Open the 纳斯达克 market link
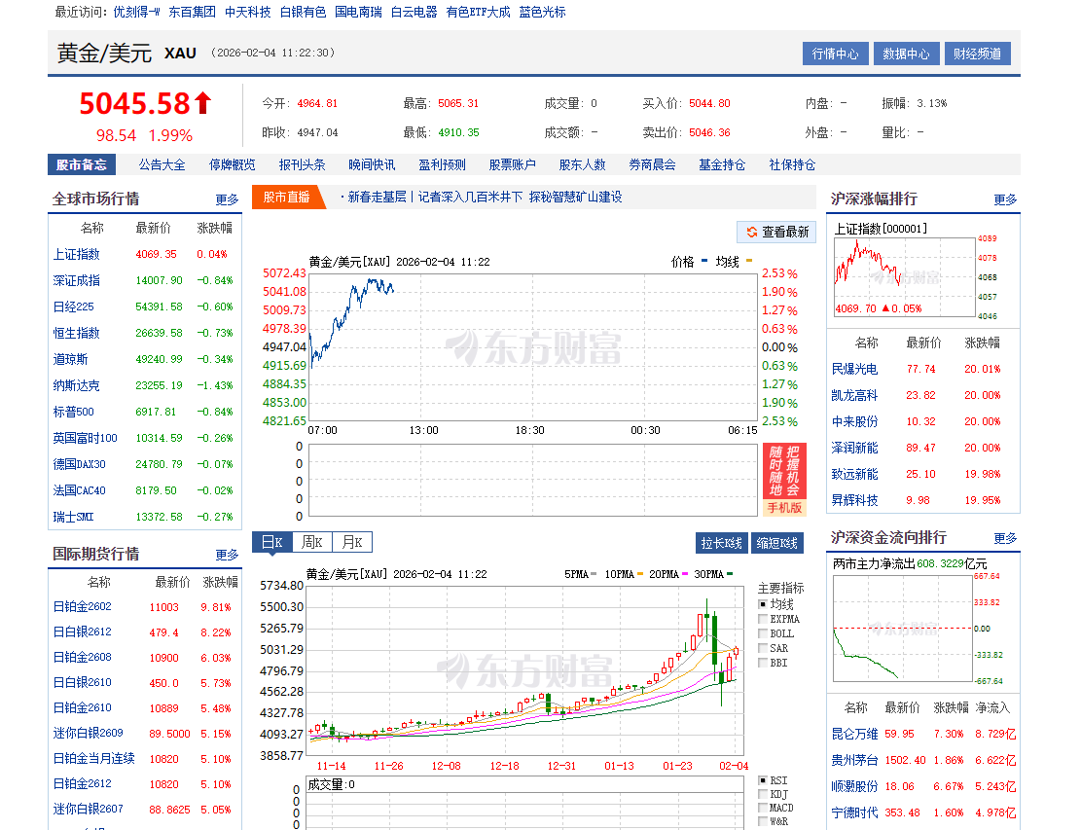1081x830 pixels. [x=77, y=385]
